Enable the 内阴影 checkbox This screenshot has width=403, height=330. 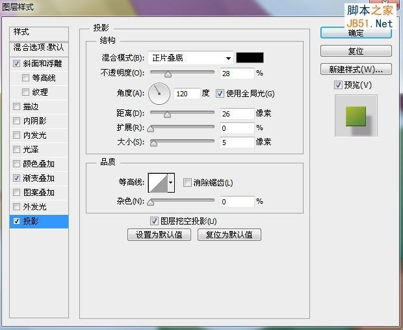[16, 120]
